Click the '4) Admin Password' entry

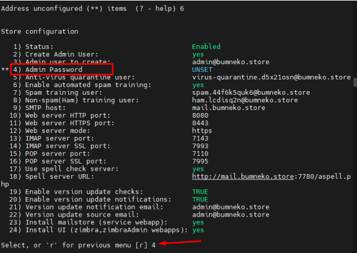pos(48,69)
